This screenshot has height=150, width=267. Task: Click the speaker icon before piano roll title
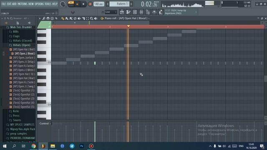102,18
